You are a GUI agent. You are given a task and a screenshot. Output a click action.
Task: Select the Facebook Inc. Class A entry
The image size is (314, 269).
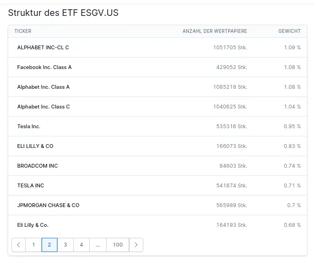pyautogui.click(x=44, y=67)
